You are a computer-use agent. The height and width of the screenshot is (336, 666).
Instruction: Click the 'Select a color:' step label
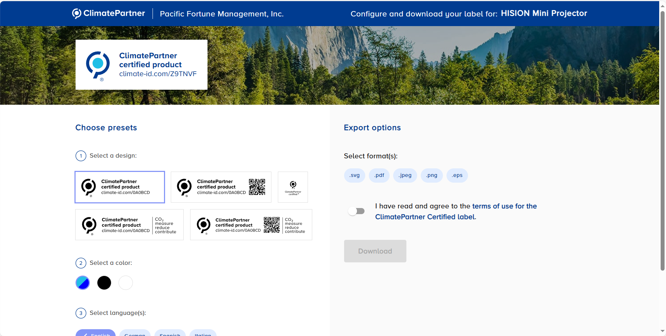[111, 263]
